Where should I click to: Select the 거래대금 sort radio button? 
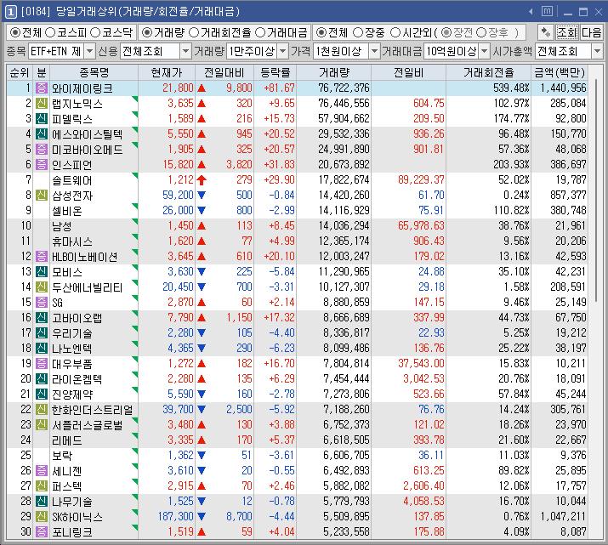pos(260,32)
